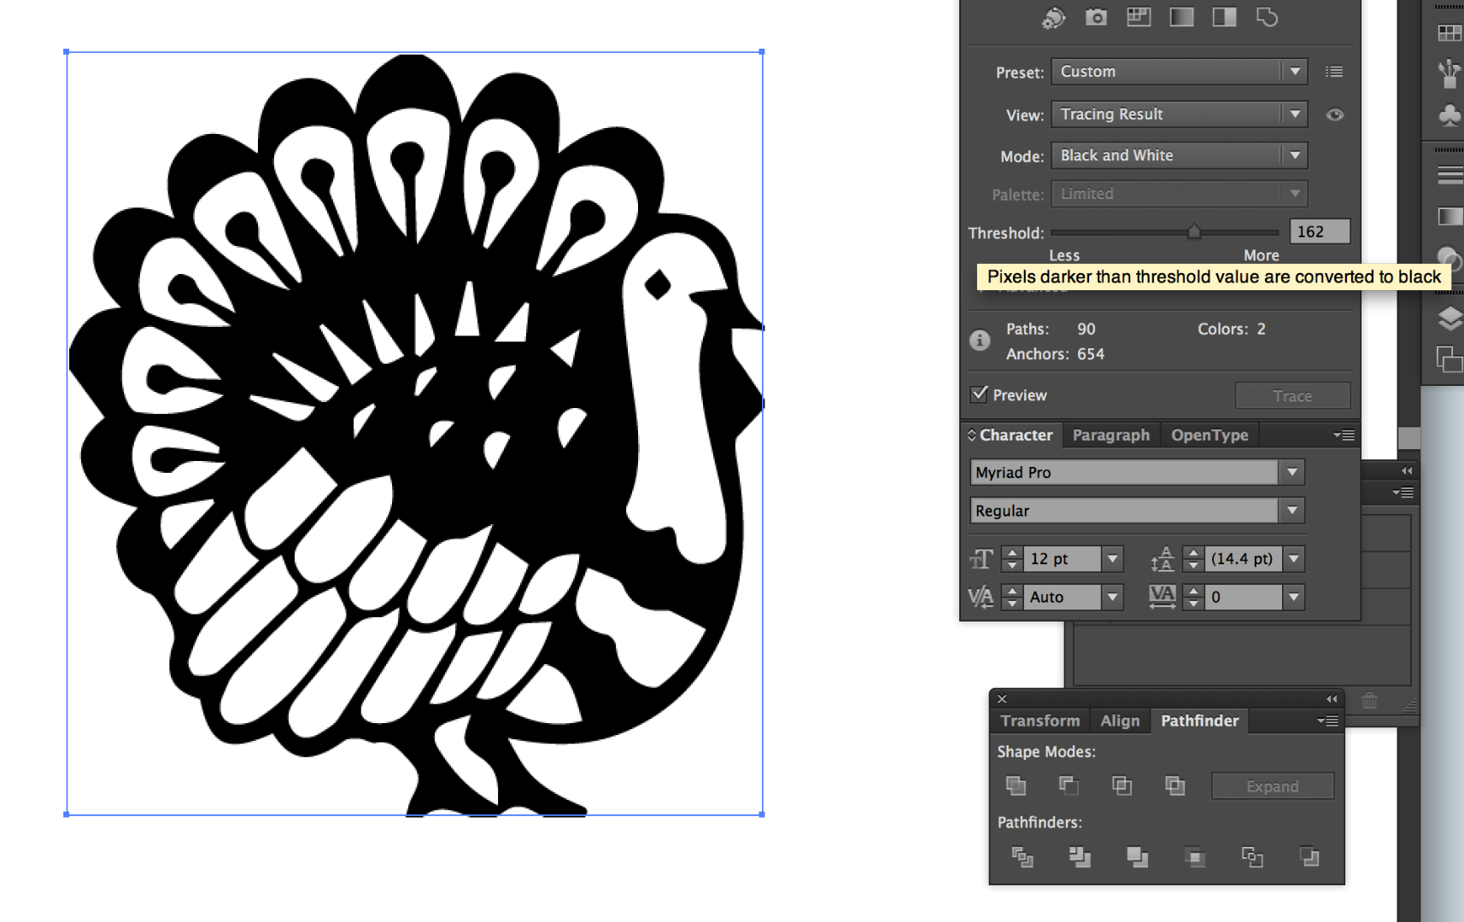This screenshot has width=1464, height=922.
Task: Close the Pathfinder panel group
Action: point(1003,699)
